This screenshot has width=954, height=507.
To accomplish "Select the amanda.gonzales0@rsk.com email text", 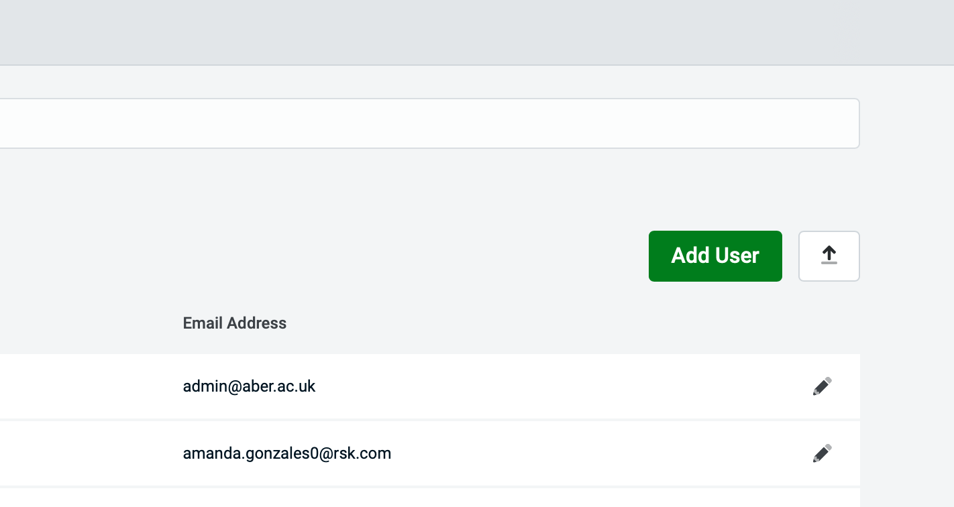I will (x=286, y=453).
